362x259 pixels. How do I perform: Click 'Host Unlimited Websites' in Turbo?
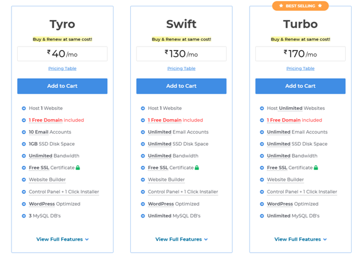pyautogui.click(x=296, y=108)
